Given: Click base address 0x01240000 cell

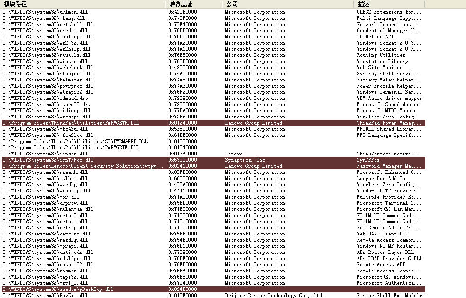Looking at the screenshot, I should pyautogui.click(x=182, y=123).
